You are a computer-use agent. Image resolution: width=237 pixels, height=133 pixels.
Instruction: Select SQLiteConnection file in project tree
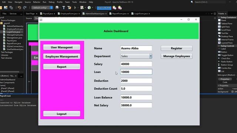pyautogui.click(x=15, y=46)
